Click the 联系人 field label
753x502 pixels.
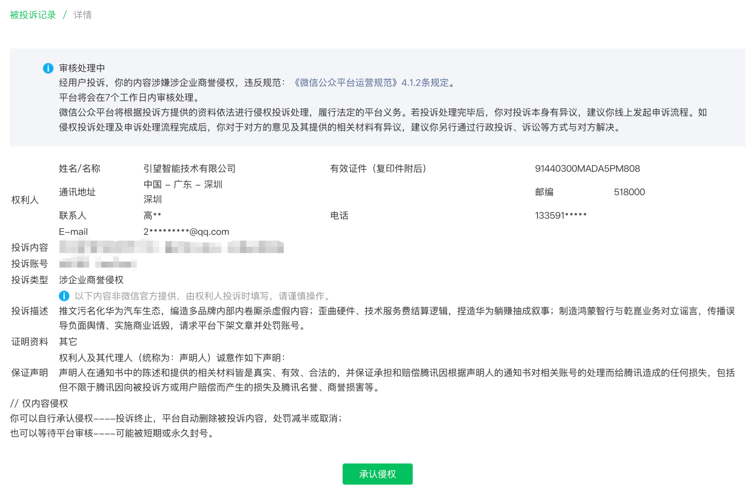(x=73, y=216)
